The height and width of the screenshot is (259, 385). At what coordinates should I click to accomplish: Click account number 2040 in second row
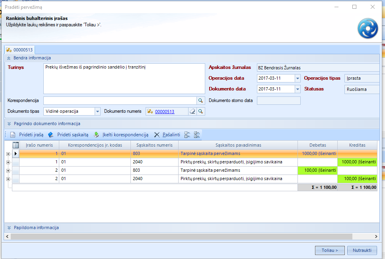pyautogui.click(x=138, y=162)
